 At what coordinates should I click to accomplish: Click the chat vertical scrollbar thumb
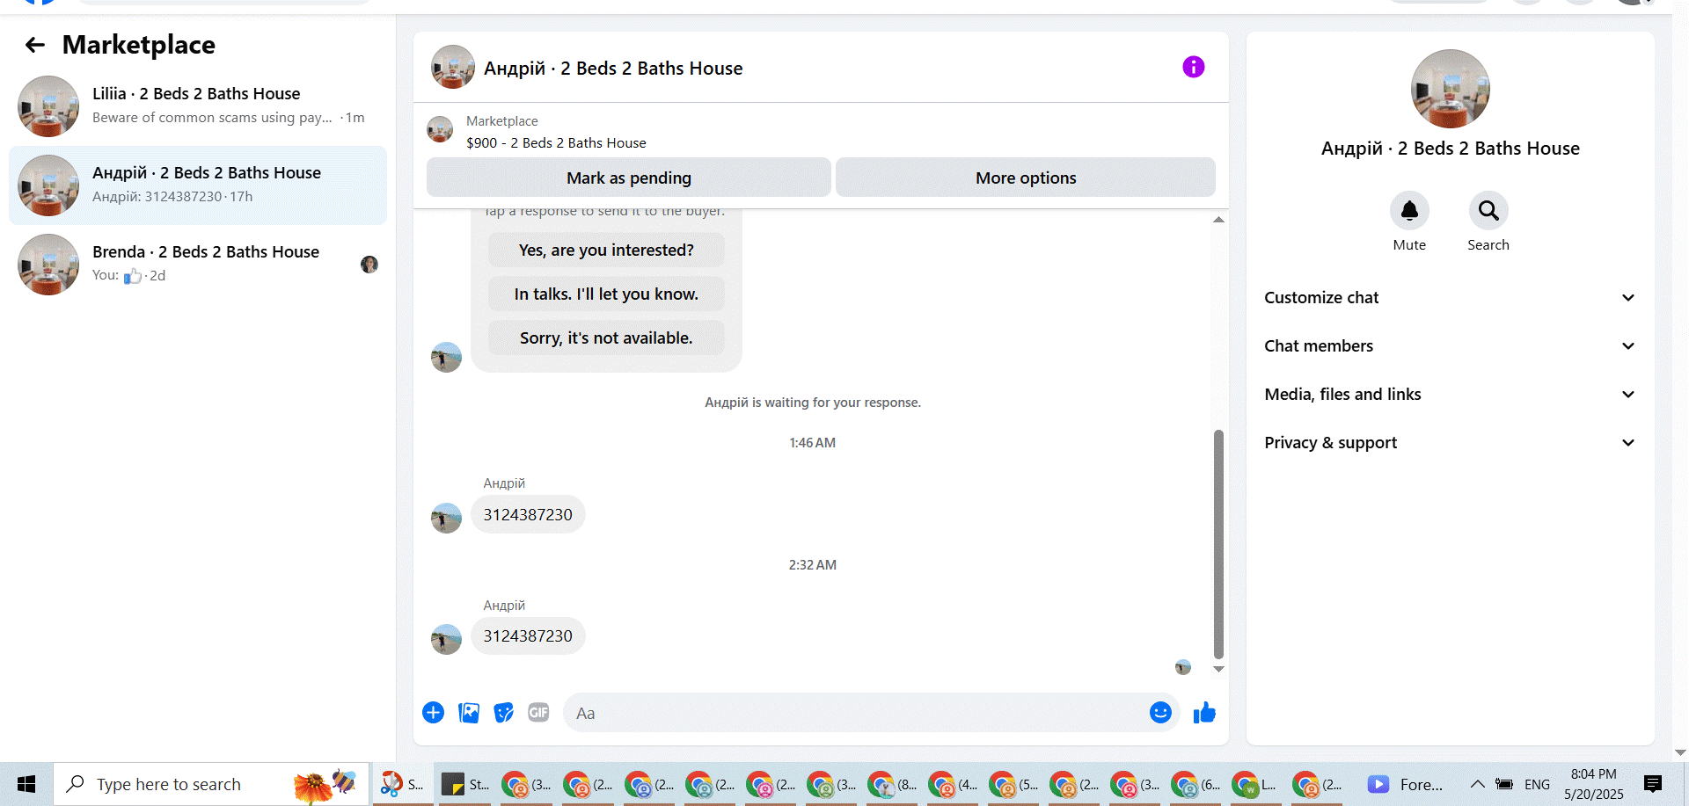click(1218, 543)
